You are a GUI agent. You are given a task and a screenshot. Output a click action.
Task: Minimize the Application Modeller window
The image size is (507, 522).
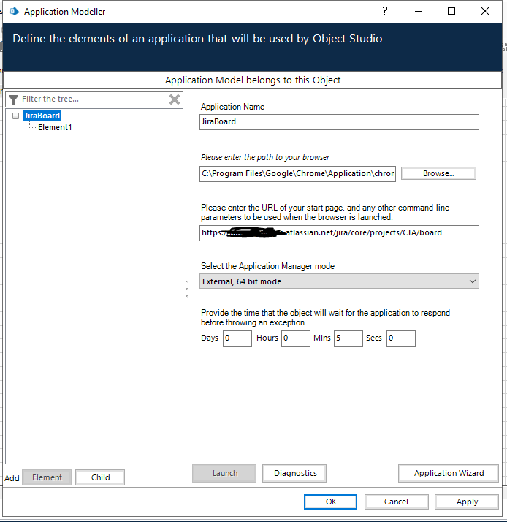419,11
